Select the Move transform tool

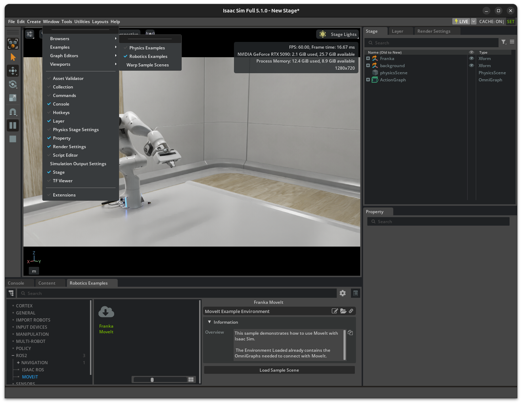[13, 71]
